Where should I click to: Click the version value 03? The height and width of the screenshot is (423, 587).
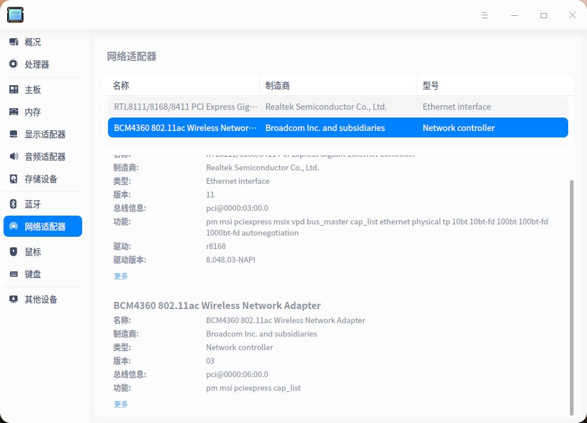[210, 361]
